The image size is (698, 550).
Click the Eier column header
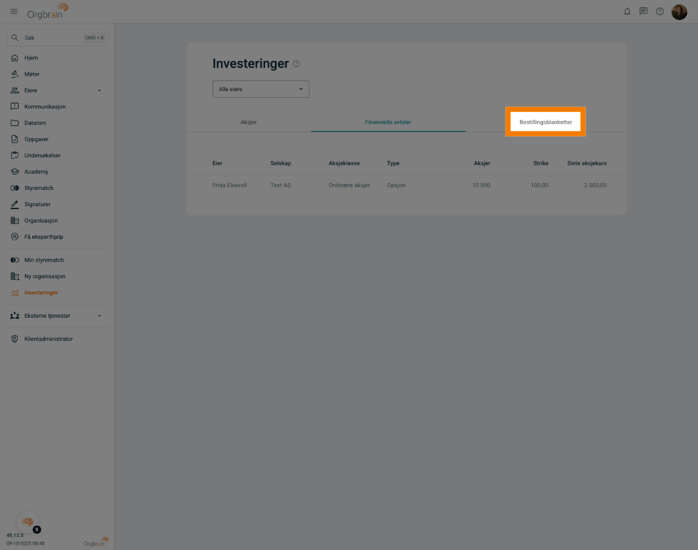tap(217, 163)
